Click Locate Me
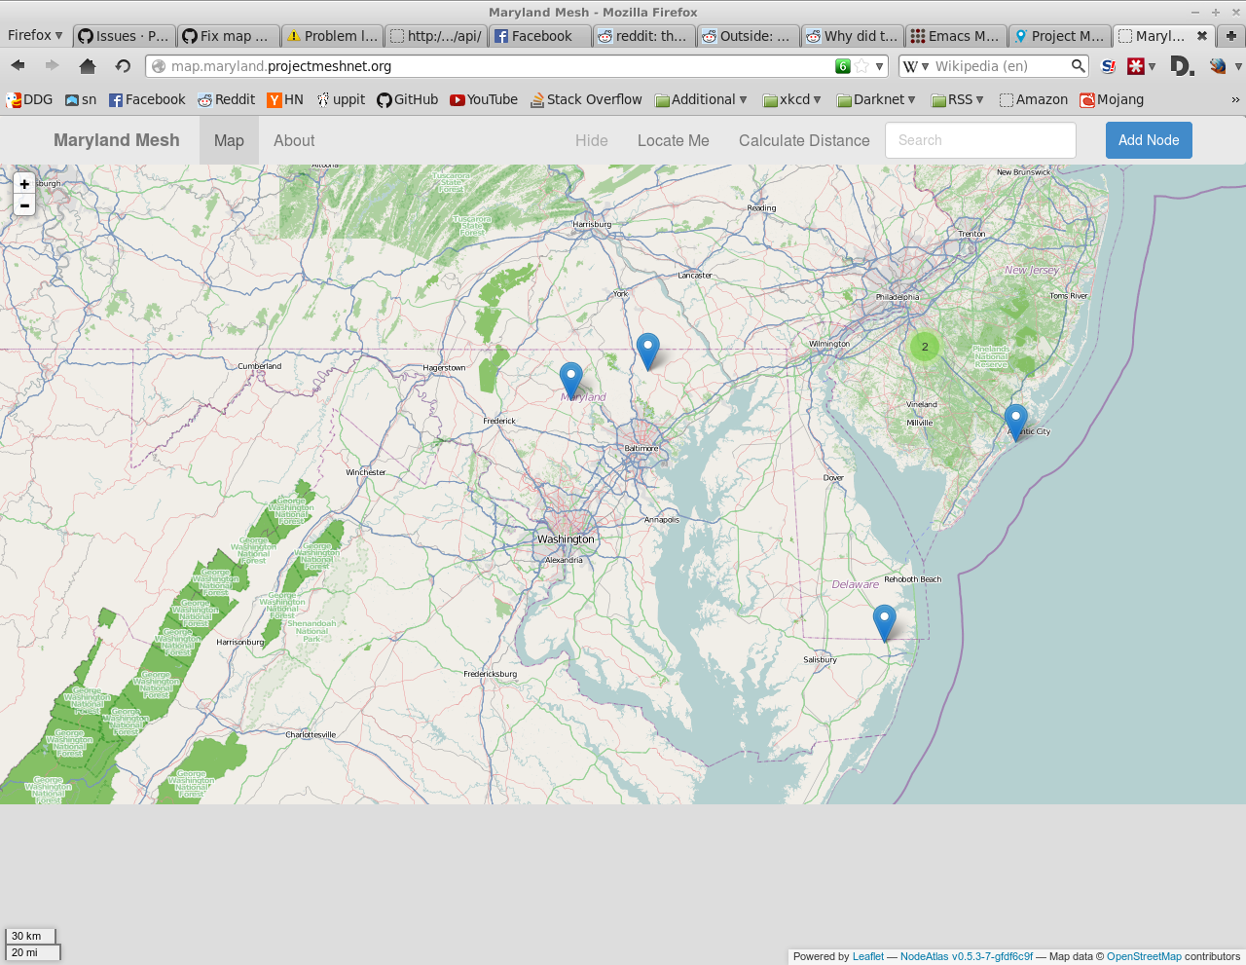 pos(674,140)
